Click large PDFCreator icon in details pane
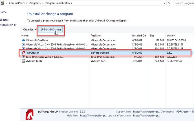Image resolution: width=194 pixels, height=121 pixels. pyautogui.click(x=30, y=114)
